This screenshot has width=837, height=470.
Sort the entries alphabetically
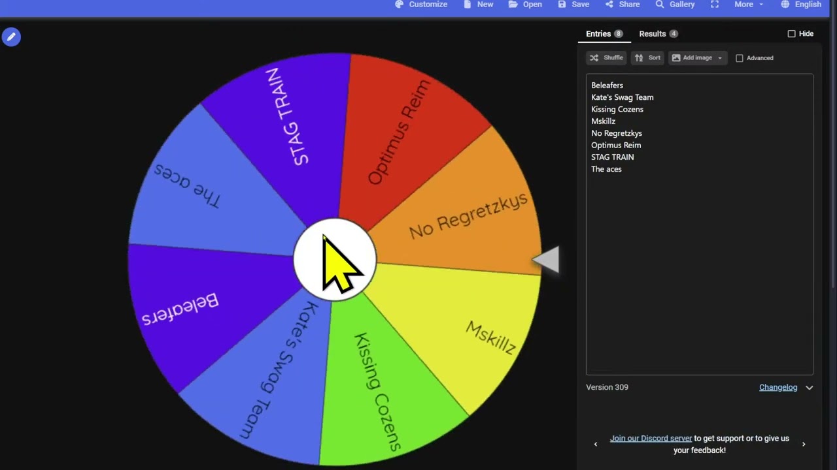647,58
